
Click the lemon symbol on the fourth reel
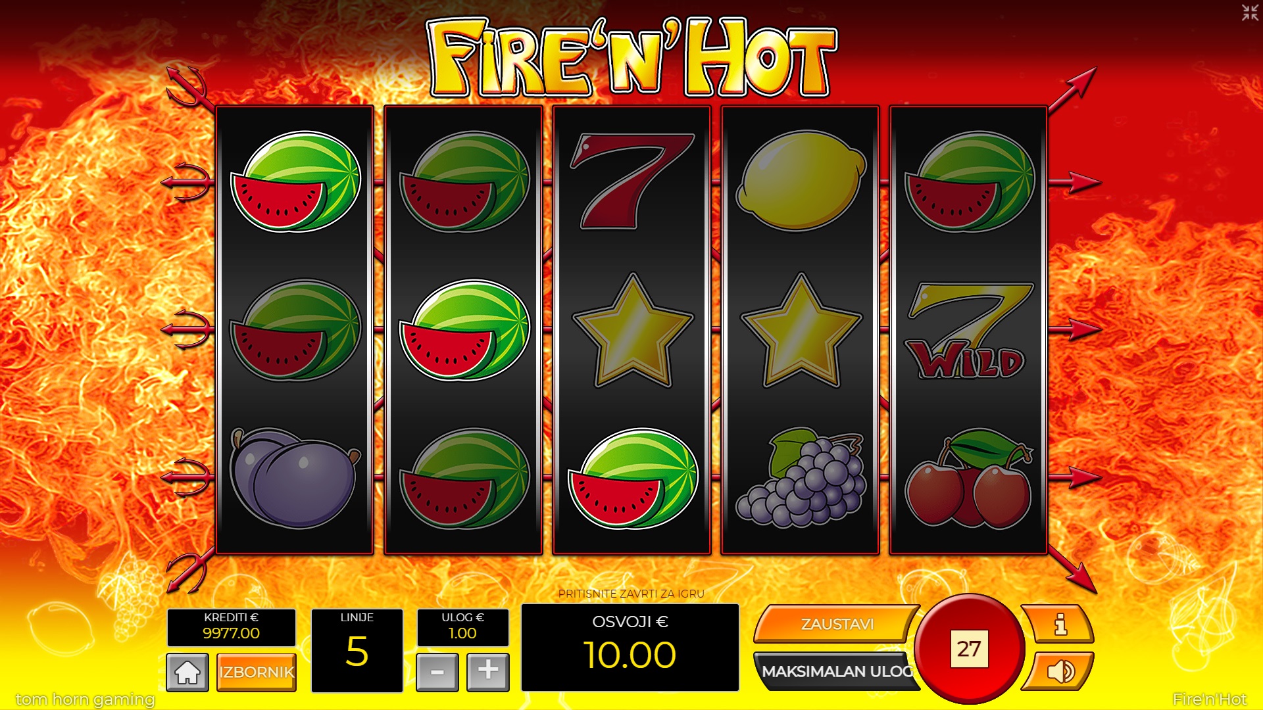click(801, 181)
